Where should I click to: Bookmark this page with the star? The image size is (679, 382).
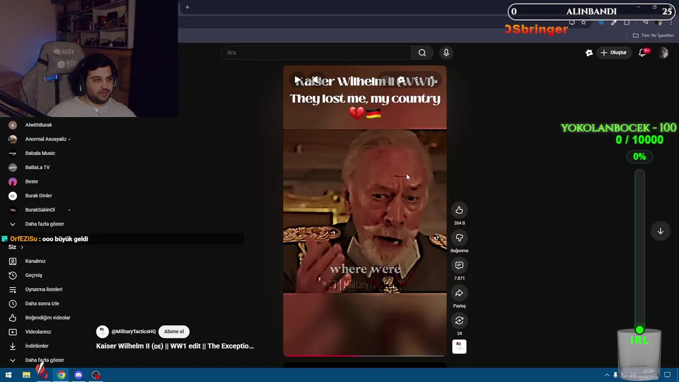click(x=584, y=22)
